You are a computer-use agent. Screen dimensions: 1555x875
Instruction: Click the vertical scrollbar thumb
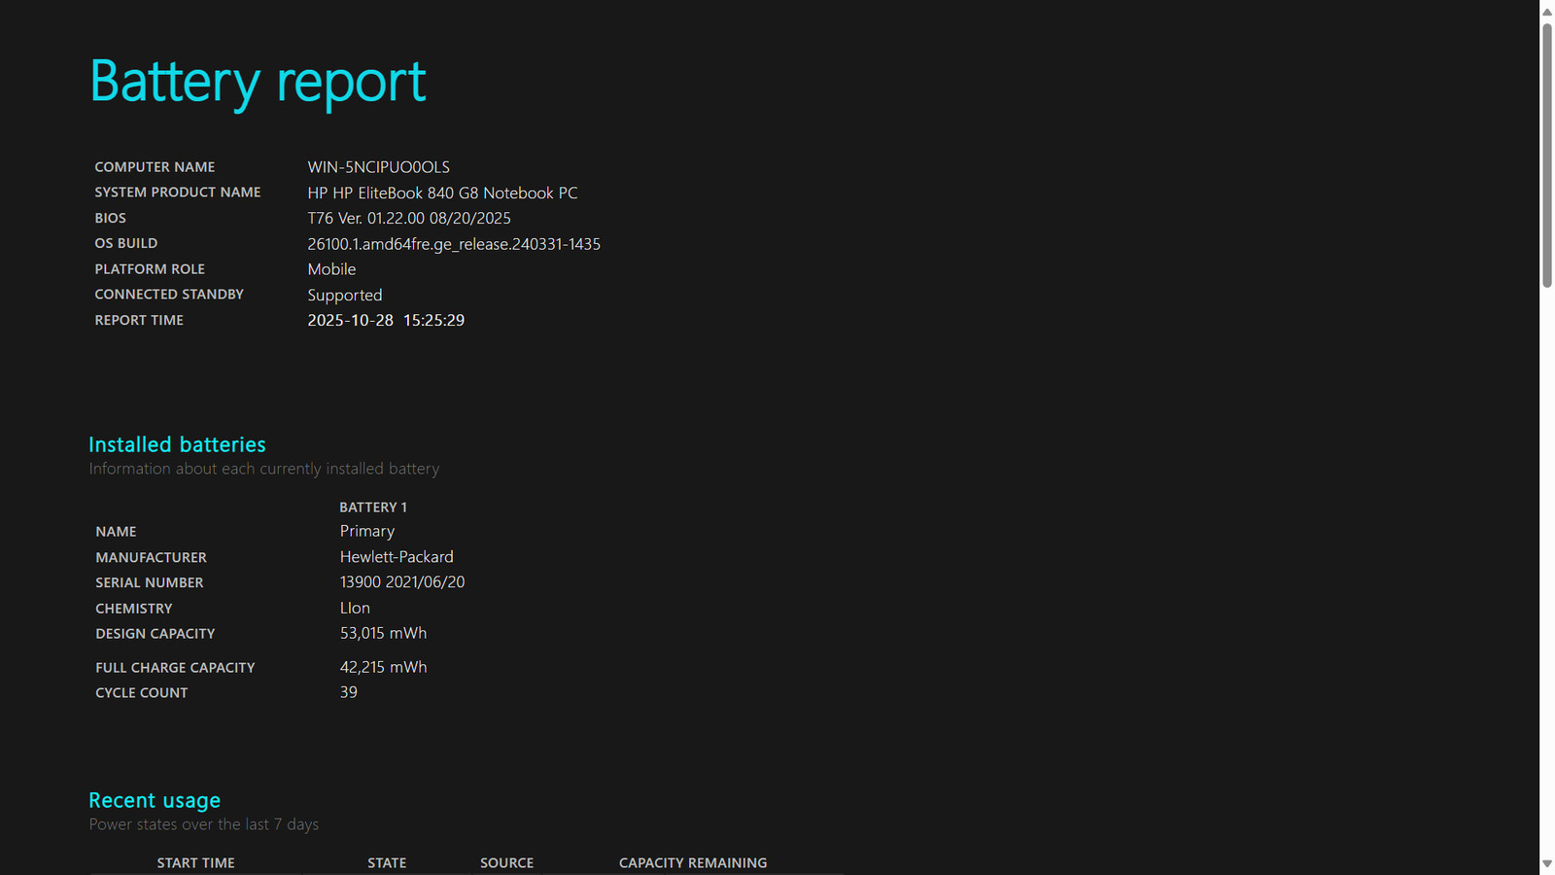(1546, 156)
